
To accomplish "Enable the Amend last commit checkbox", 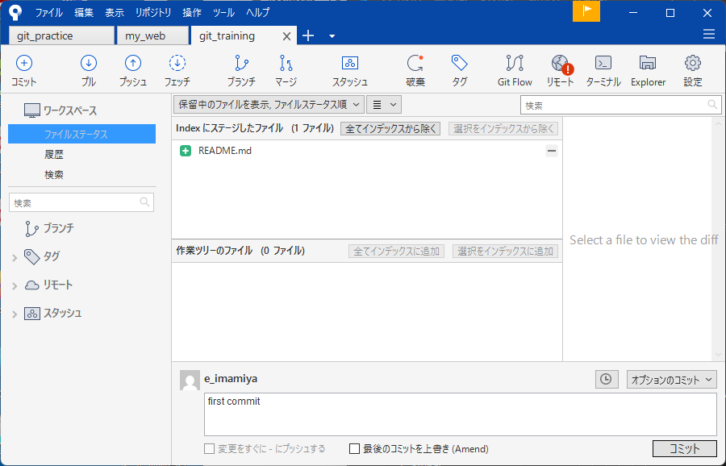I will [355, 449].
